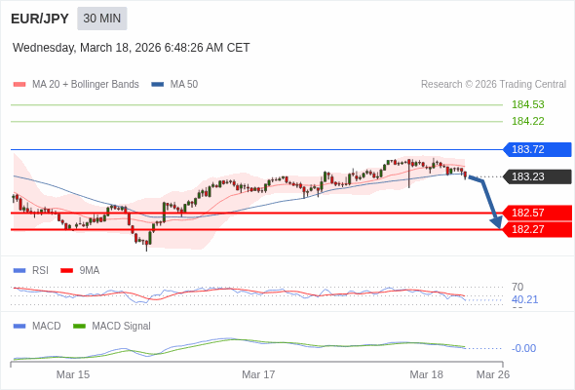Click the 9MA red legend swatch
This screenshot has height=390, width=575.
click(66, 271)
